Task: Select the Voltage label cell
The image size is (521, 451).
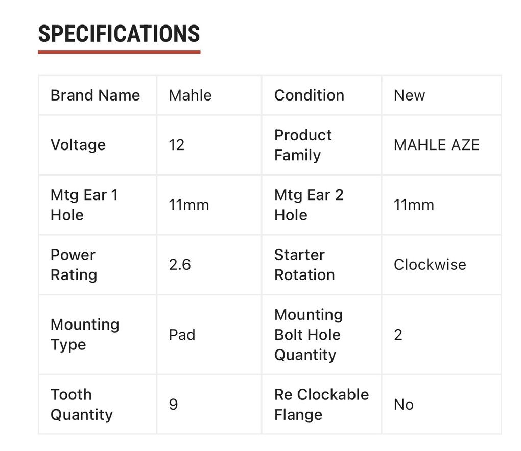Action: [x=78, y=145]
